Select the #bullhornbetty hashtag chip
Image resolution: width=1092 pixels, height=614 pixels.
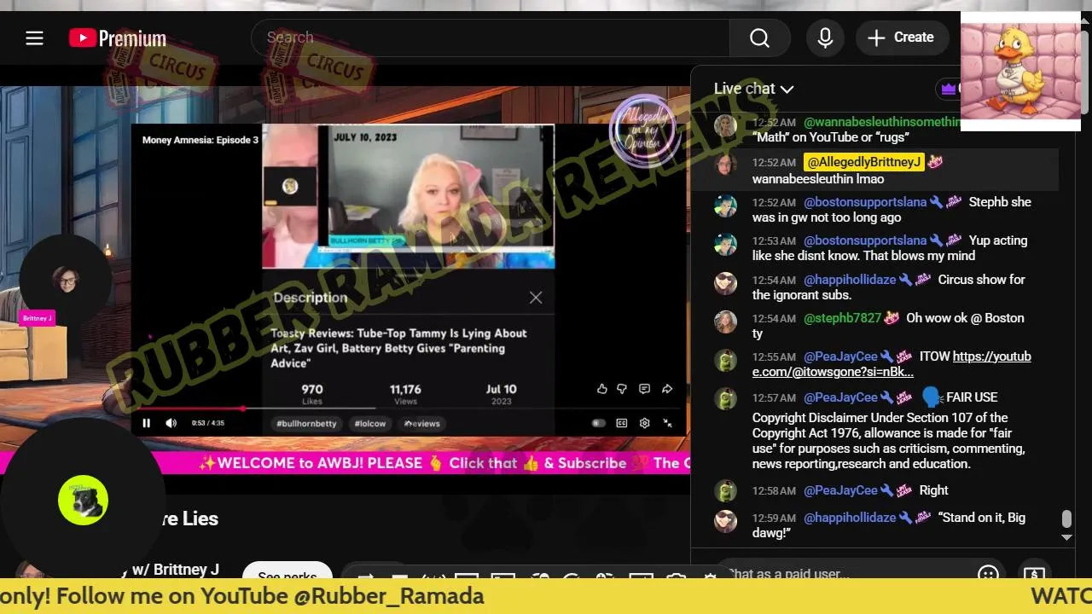click(x=306, y=424)
